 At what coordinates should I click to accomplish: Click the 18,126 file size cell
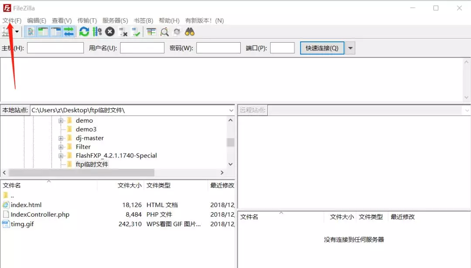click(x=132, y=205)
